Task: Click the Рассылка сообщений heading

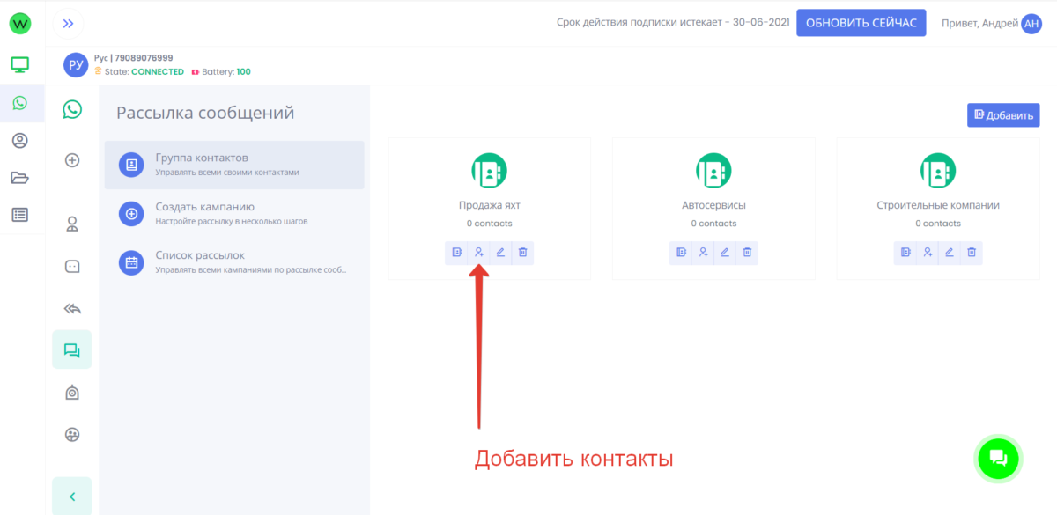Action: tap(205, 113)
